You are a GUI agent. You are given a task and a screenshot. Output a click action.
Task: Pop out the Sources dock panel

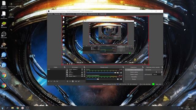[85, 67]
